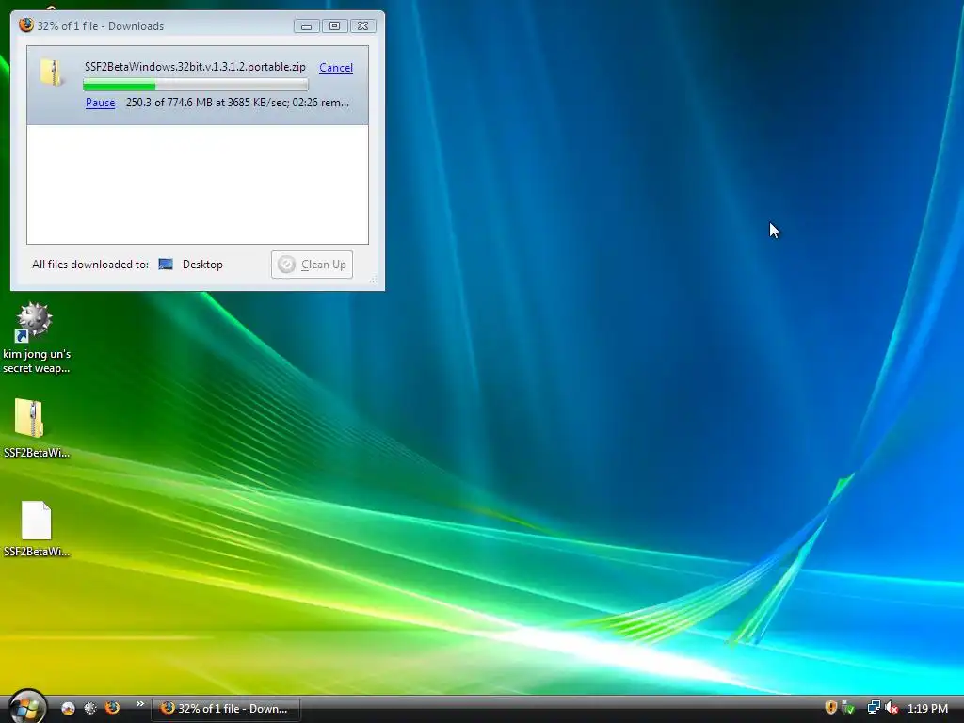Image resolution: width=964 pixels, height=723 pixels.
Task: Click the Safely Remove Hardware tray icon
Action: [x=848, y=708]
